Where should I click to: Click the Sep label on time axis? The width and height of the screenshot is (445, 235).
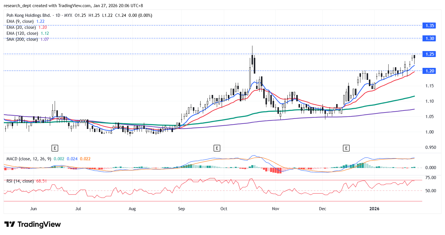[x=181, y=209]
